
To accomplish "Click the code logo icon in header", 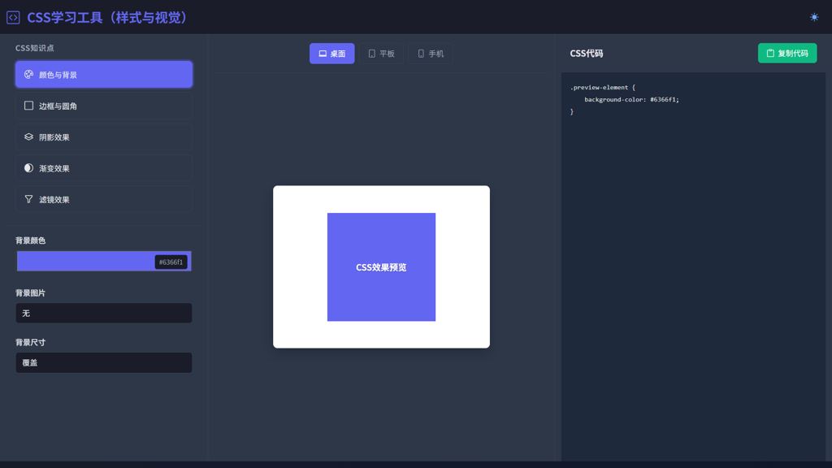I will point(13,17).
